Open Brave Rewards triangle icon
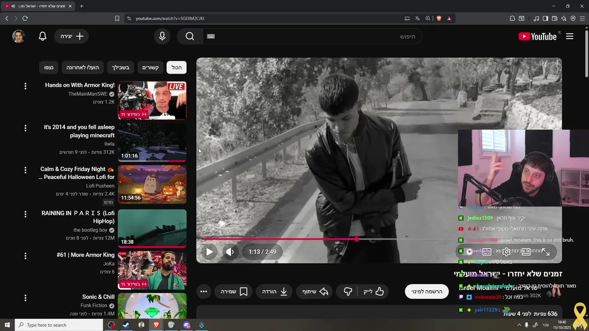The image size is (589, 331). (449, 18)
